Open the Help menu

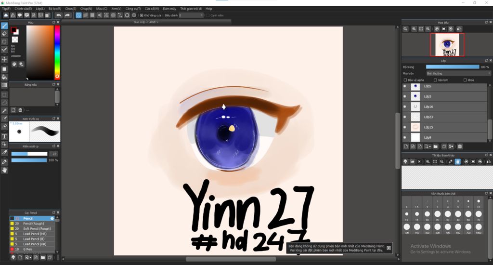[209, 9]
